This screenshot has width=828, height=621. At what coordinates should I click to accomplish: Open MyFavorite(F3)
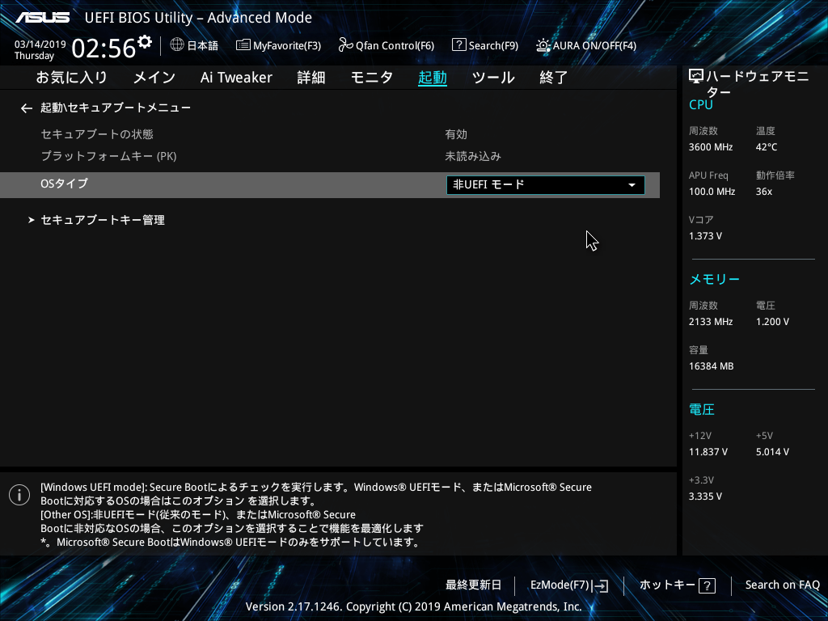click(278, 45)
